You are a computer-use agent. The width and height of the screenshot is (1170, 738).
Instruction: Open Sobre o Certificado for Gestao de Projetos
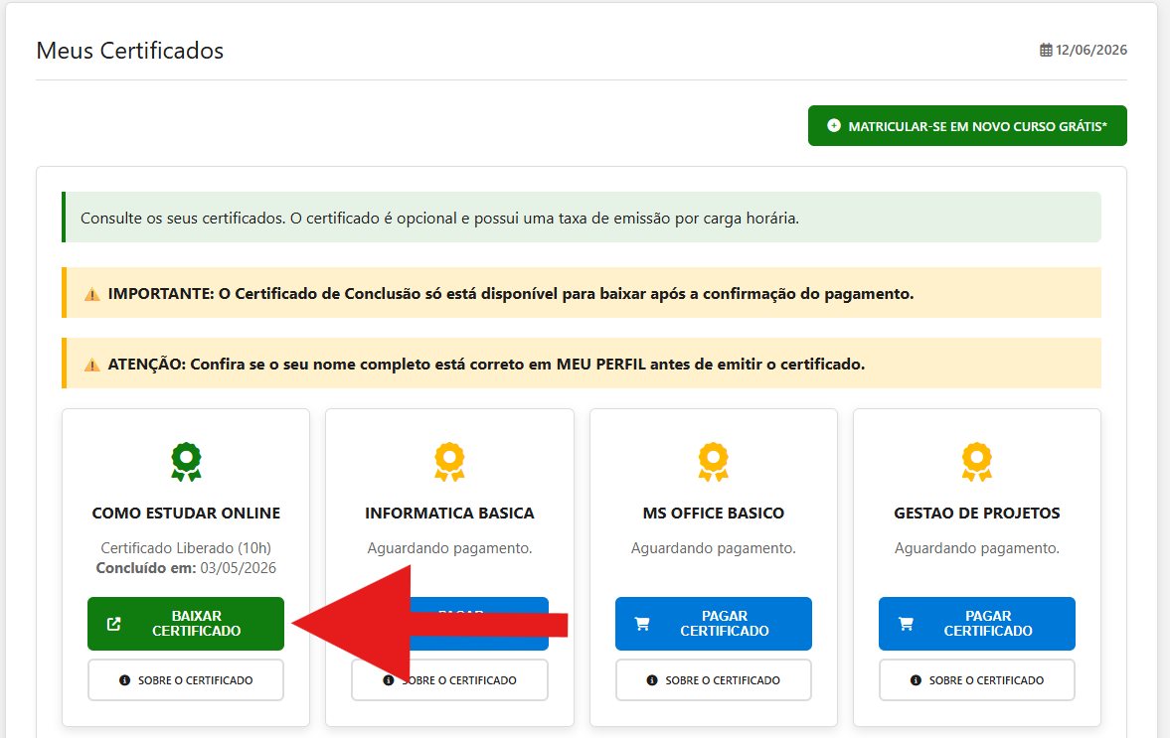[x=977, y=679]
